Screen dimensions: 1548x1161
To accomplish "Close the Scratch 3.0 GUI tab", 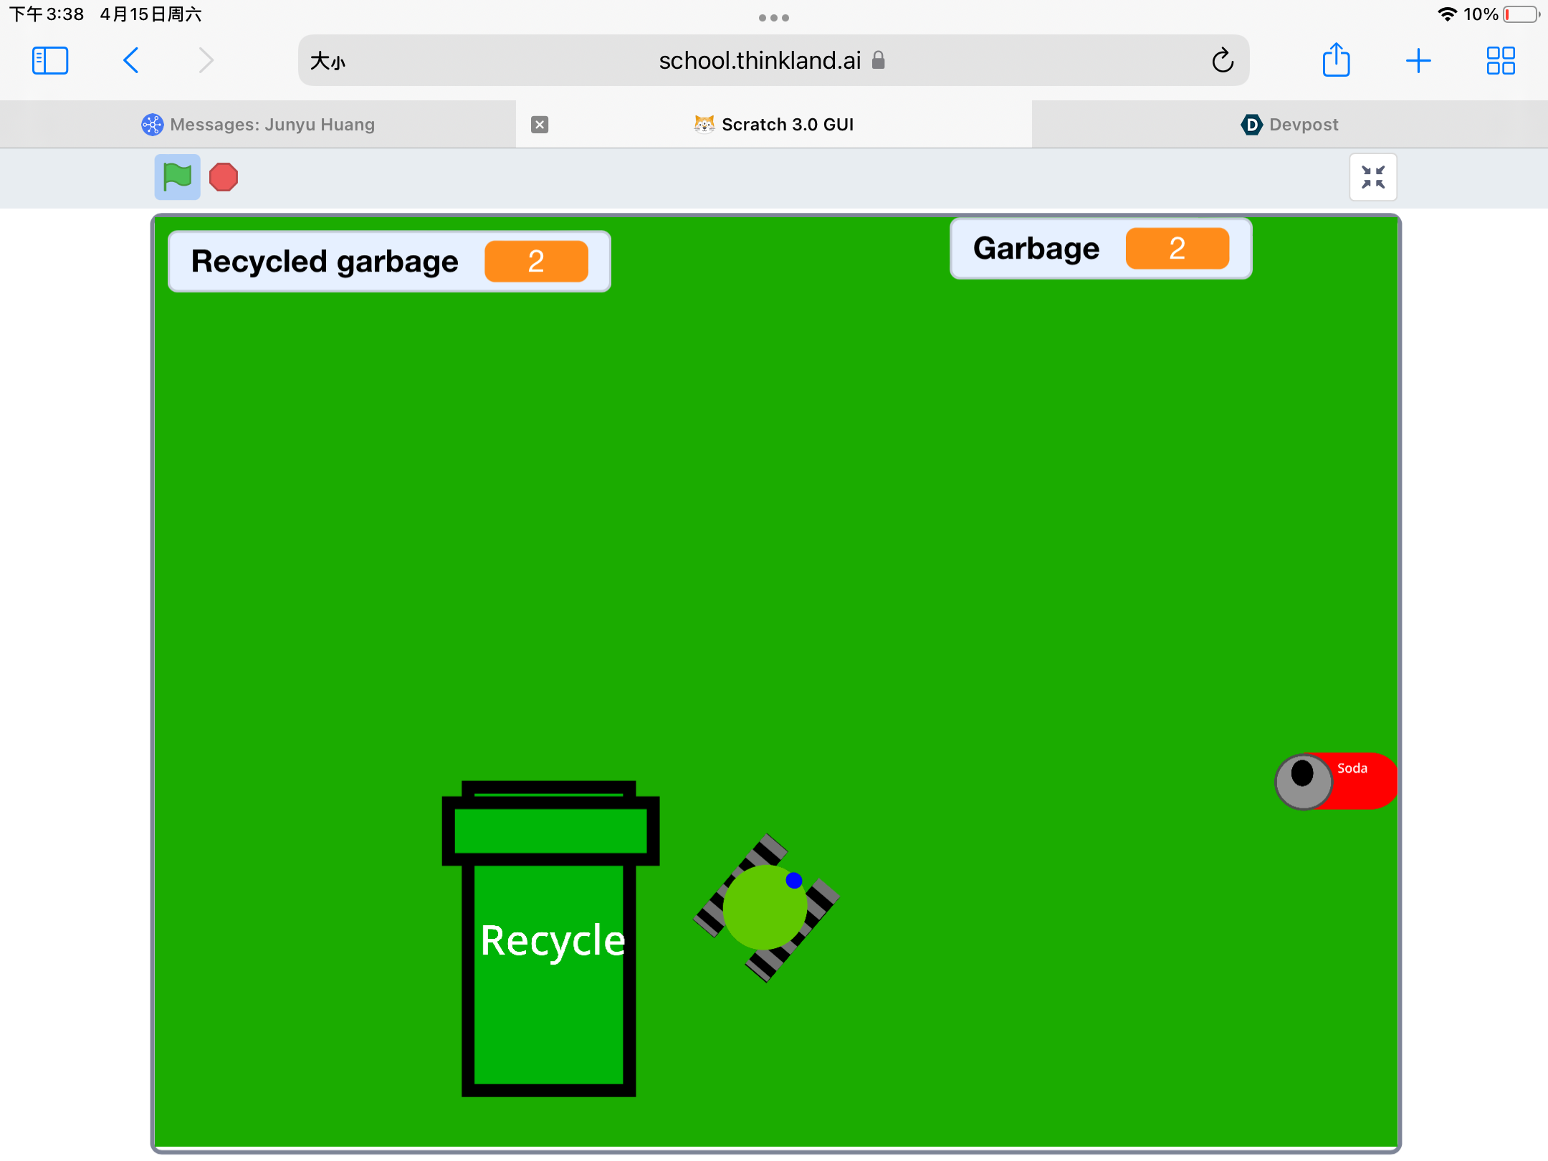I will (x=540, y=125).
